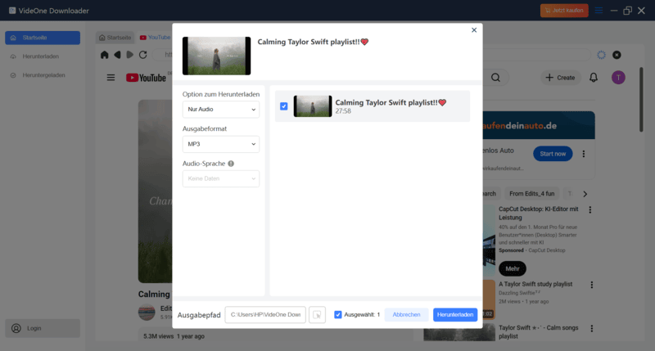
Task: Select the Startseite item in left sidebar
Action: (x=43, y=38)
